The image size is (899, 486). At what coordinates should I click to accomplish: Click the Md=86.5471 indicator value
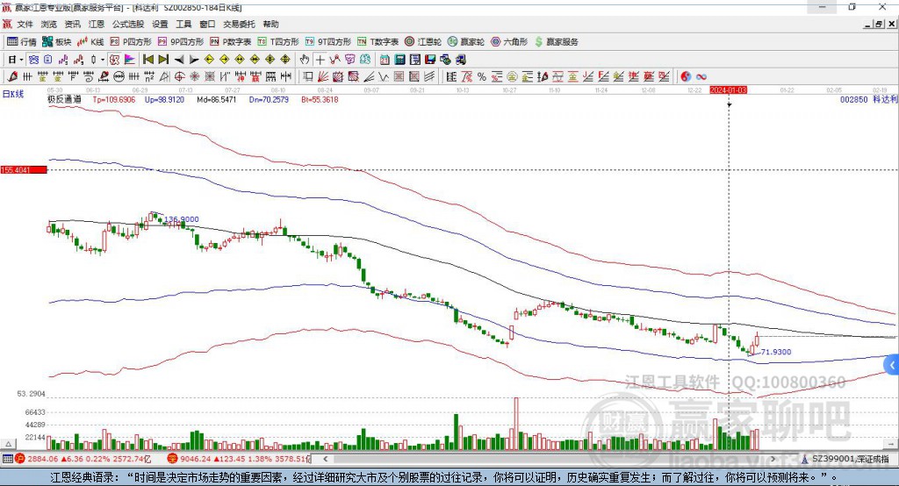[216, 100]
